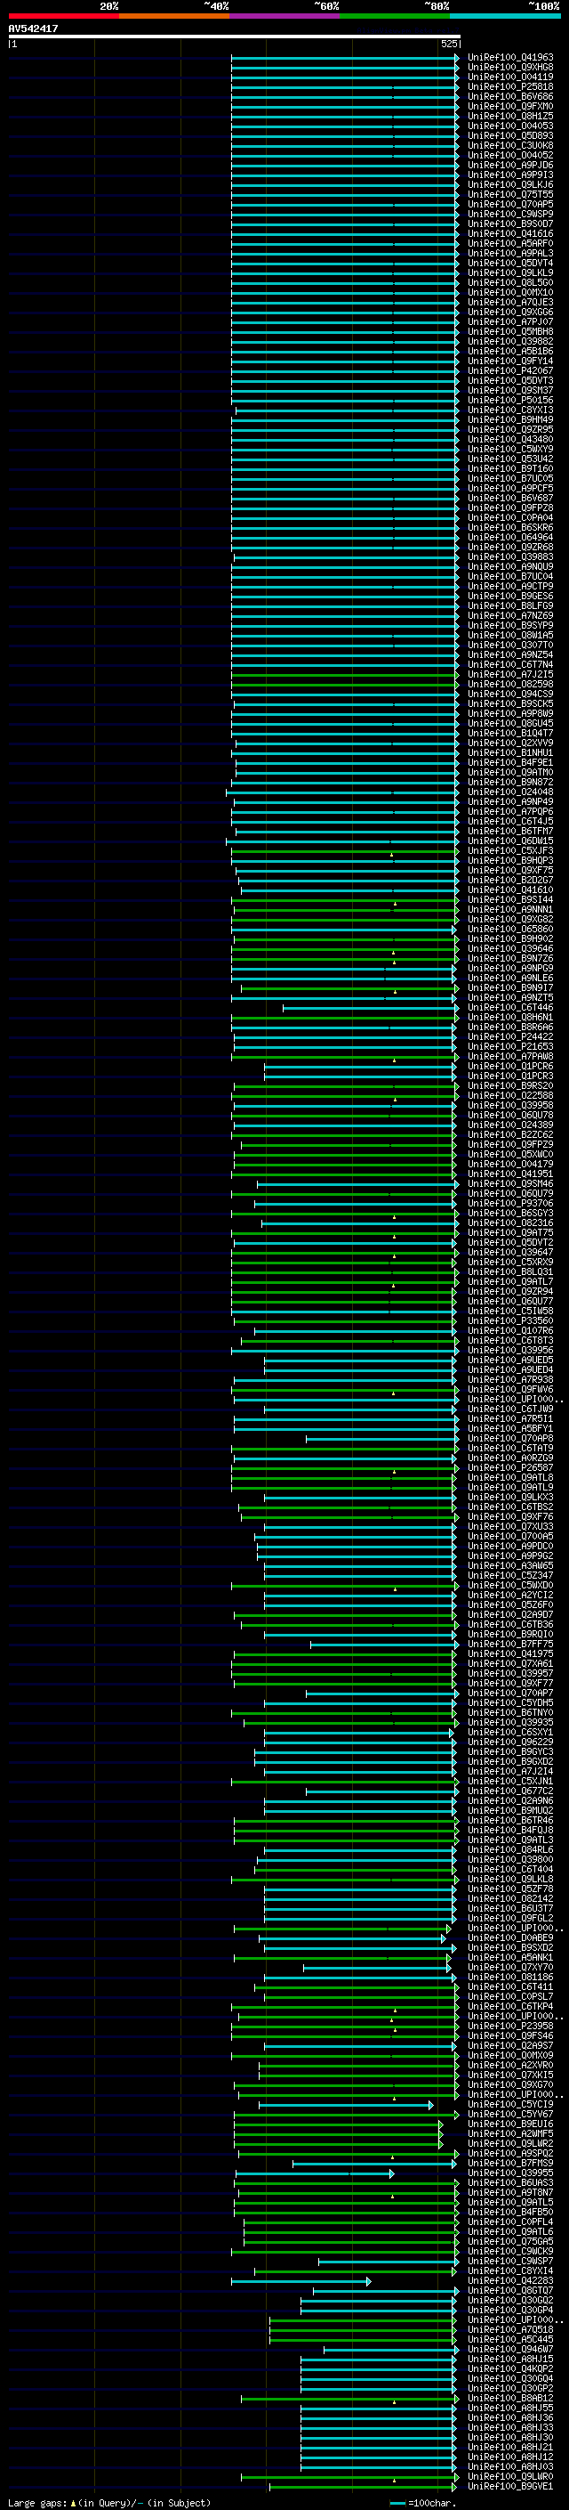Open hit UniRef100_Q41616
Screen dimensions: 569x2510
click(510, 234)
